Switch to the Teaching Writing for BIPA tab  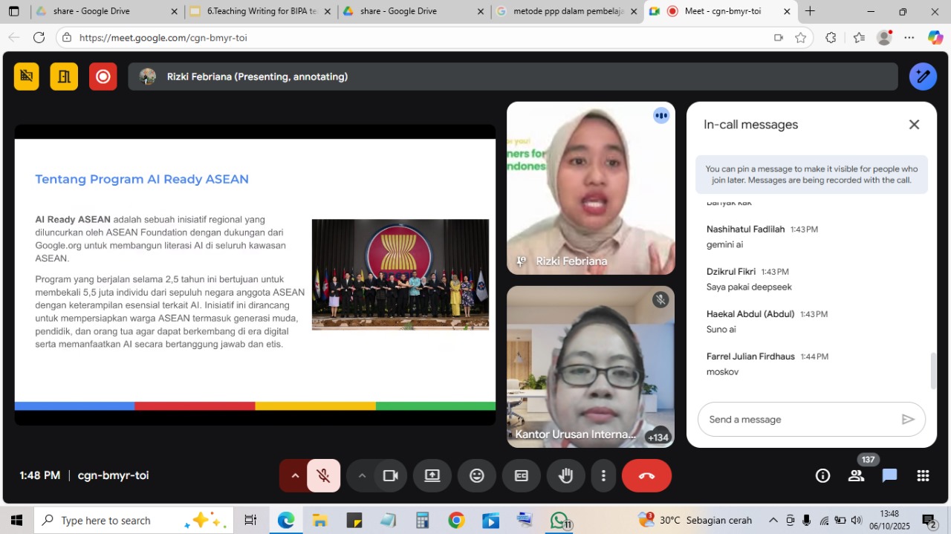click(256, 11)
